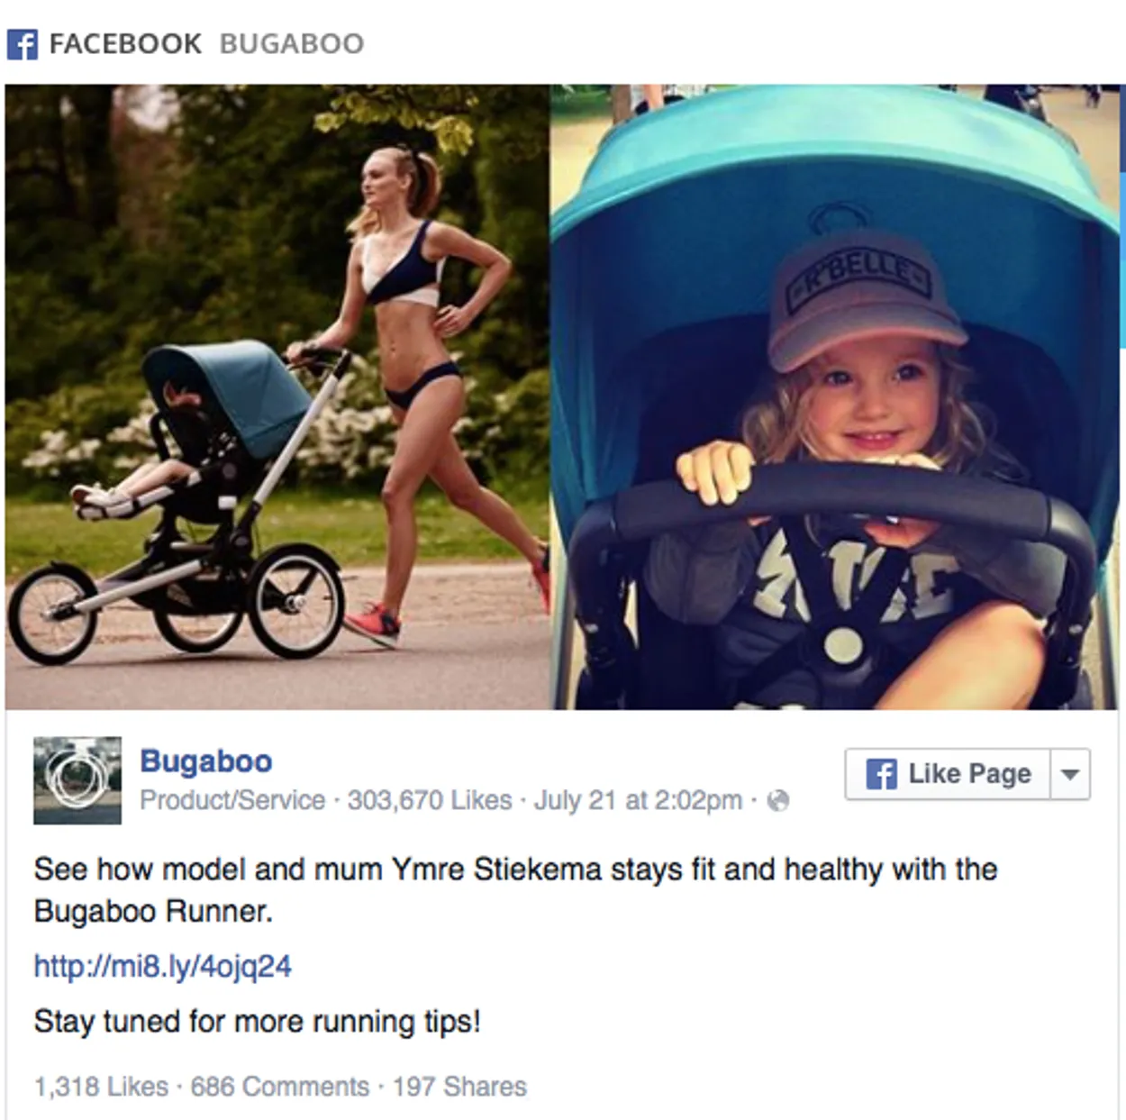
Task: Click the BUGABOO header label
Action: click(292, 44)
